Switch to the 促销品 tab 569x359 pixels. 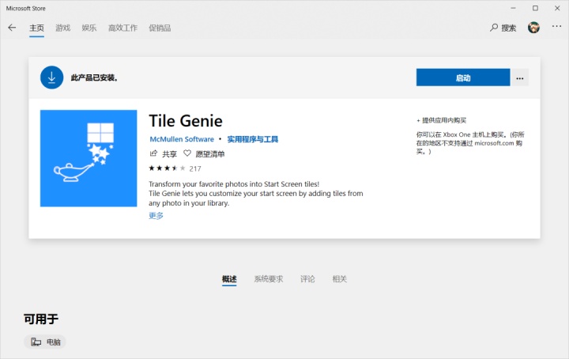[x=160, y=28]
